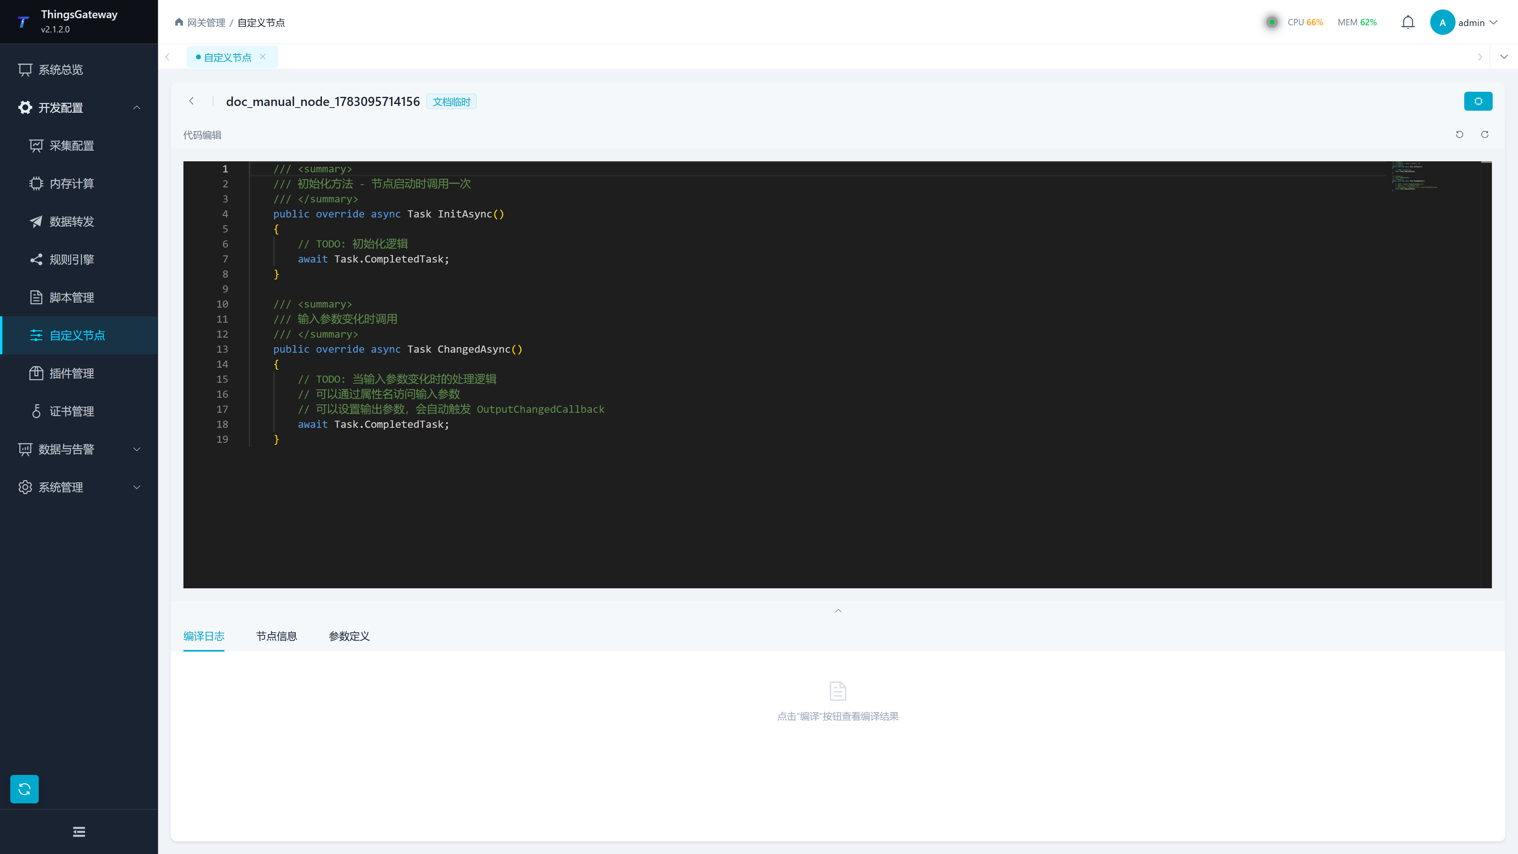Collapse the sidebar with the fold icon
This screenshot has height=854, width=1518.
click(x=79, y=831)
